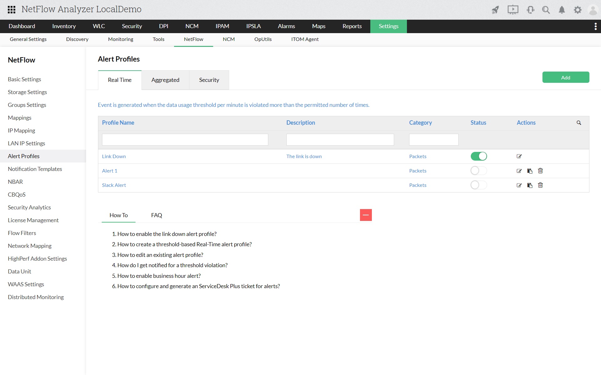Screen dimensions: 601x375
Task: Enable the Alert 1 status toggle
Action: coord(479,171)
